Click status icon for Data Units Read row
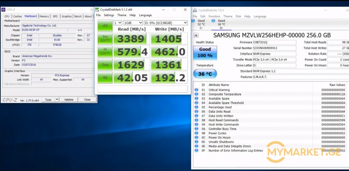The width and height of the screenshot is (349, 171). click(196, 111)
